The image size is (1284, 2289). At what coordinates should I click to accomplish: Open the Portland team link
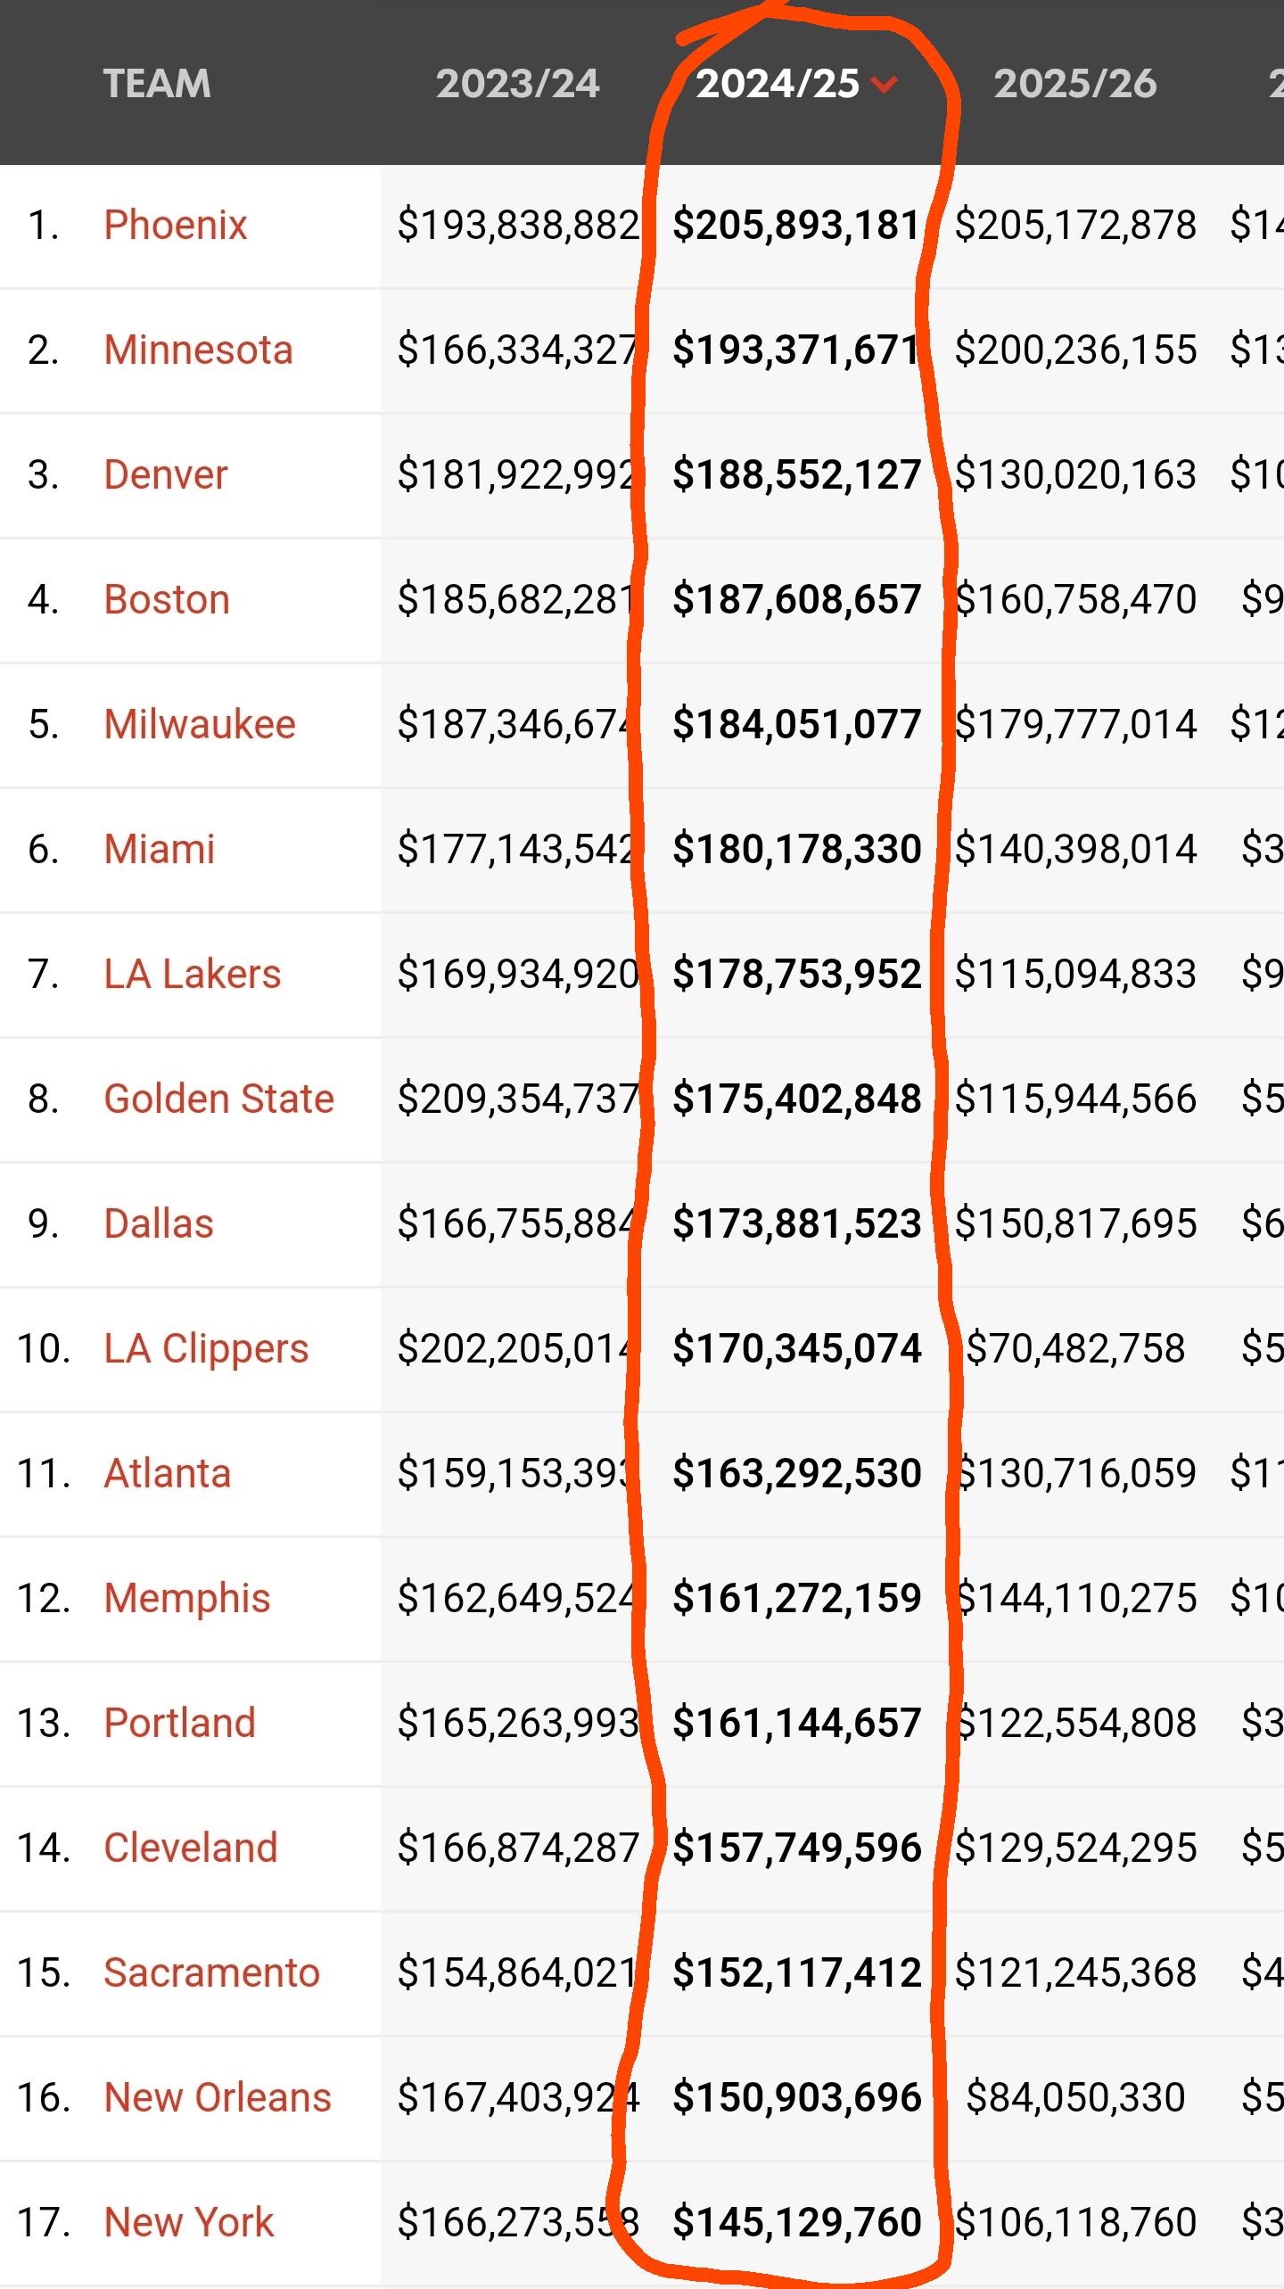click(x=179, y=1723)
